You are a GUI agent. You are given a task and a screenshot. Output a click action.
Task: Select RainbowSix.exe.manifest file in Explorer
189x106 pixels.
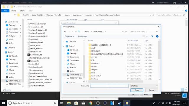40,58
